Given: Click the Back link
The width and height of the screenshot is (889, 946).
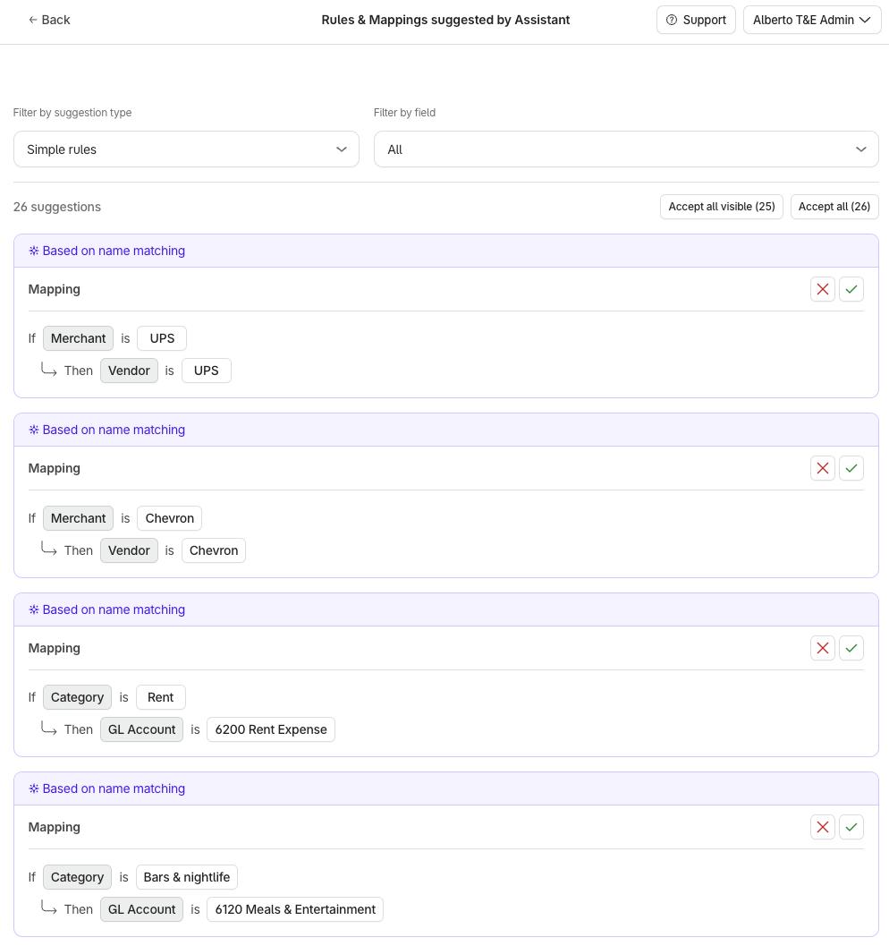Looking at the screenshot, I should pyautogui.click(x=49, y=20).
